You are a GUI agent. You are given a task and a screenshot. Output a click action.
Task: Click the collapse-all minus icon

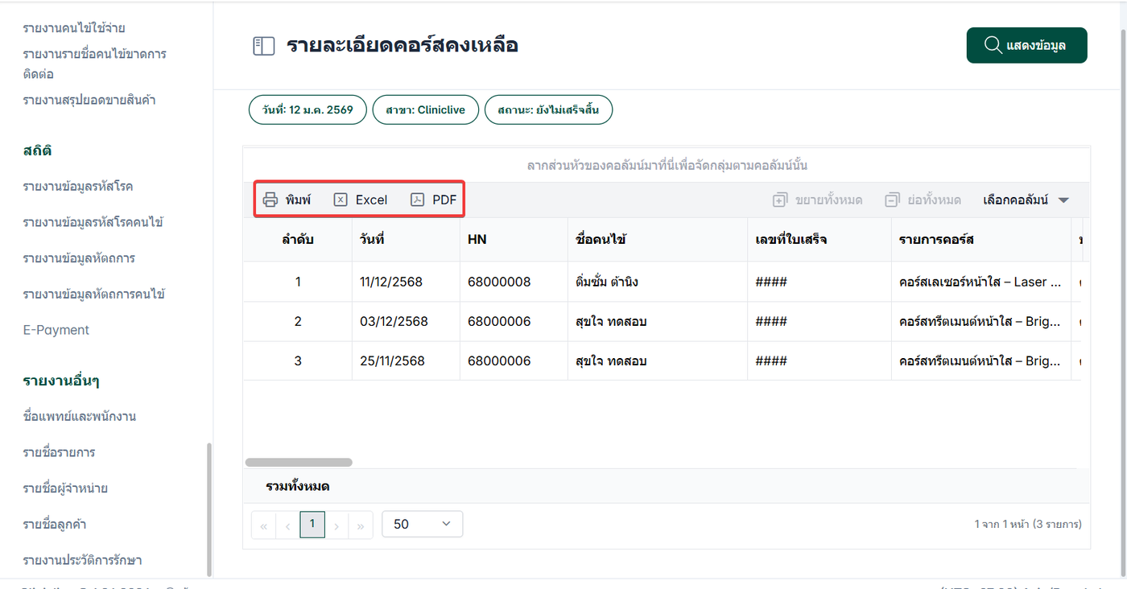[x=891, y=200]
